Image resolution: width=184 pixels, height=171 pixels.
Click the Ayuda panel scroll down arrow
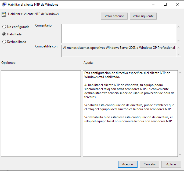[180, 154]
